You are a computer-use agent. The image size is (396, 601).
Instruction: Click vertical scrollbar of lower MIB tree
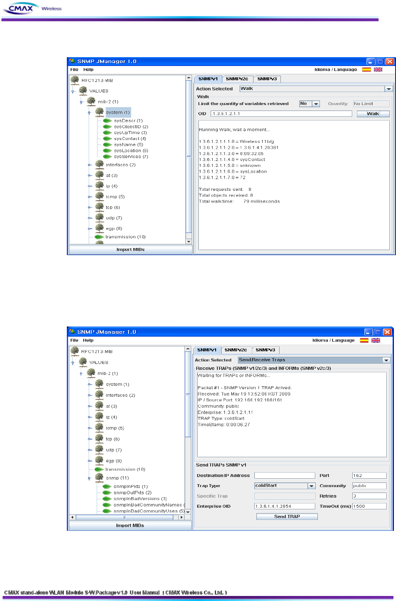click(188, 430)
